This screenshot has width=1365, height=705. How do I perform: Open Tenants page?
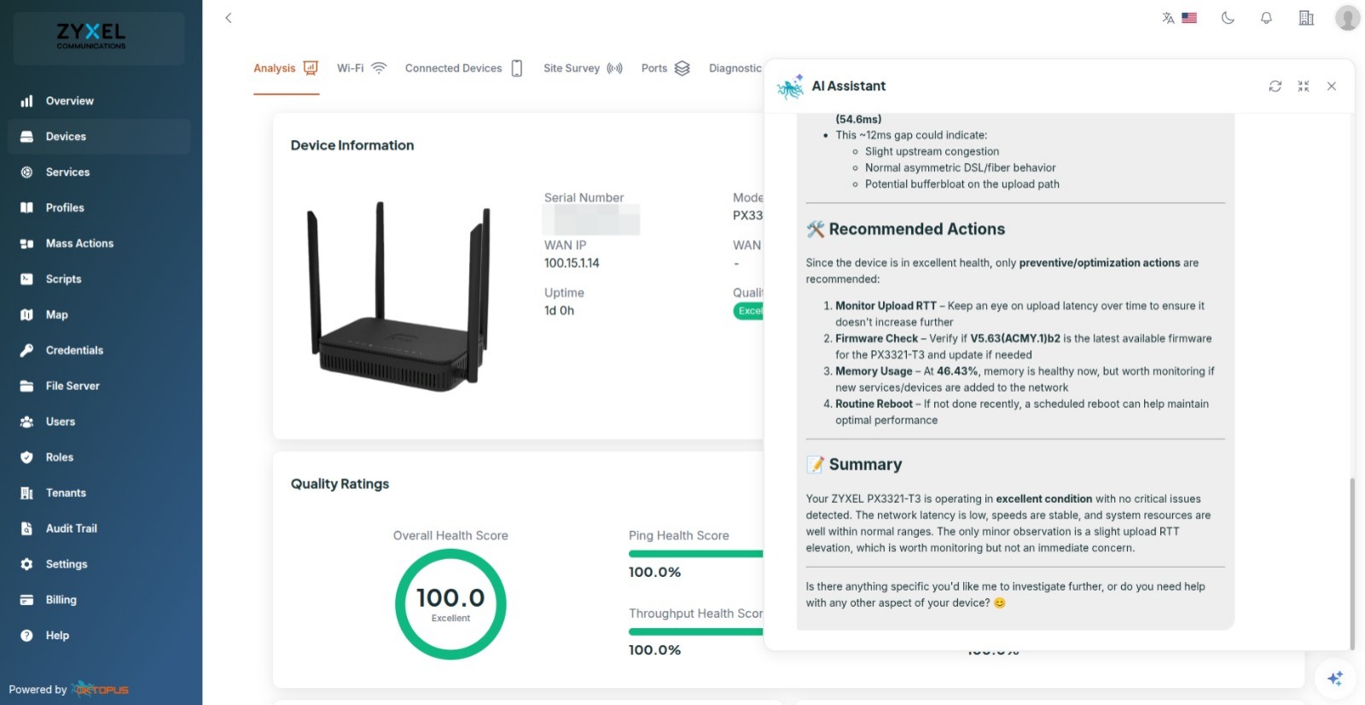click(99, 492)
